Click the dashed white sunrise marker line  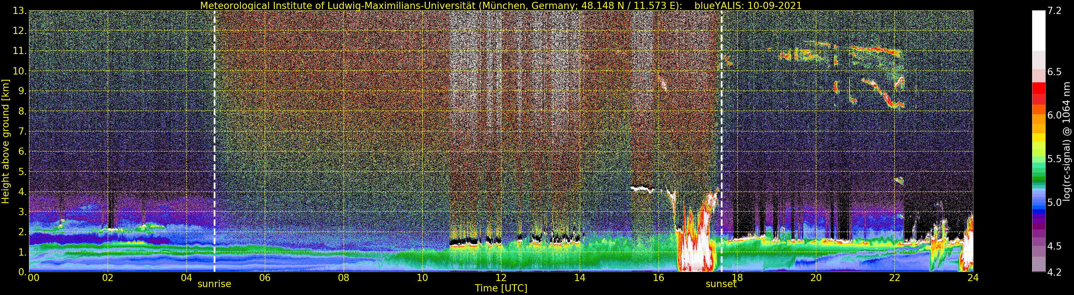[x=214, y=141]
